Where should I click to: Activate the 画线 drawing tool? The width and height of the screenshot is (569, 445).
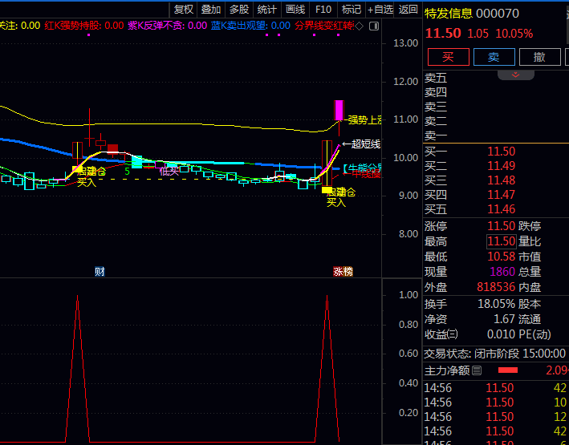point(295,10)
